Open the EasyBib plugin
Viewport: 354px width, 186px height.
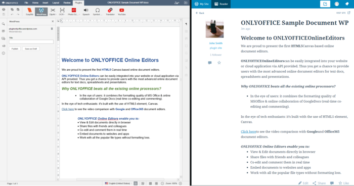pos(29,12)
